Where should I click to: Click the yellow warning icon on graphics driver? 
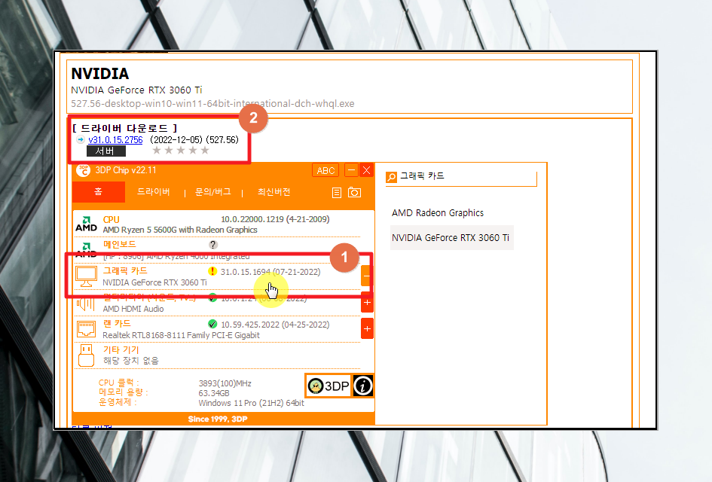(x=212, y=271)
